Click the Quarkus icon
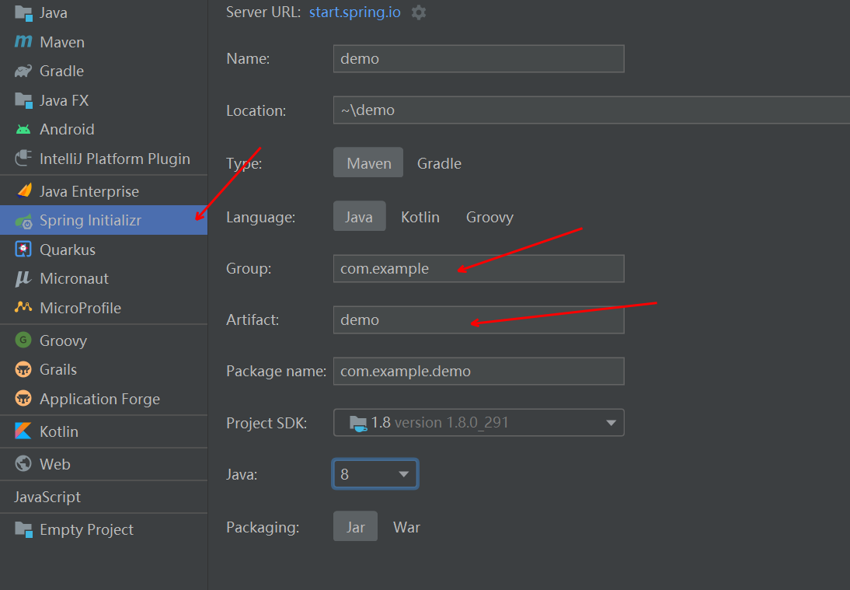850x590 pixels. click(x=23, y=250)
